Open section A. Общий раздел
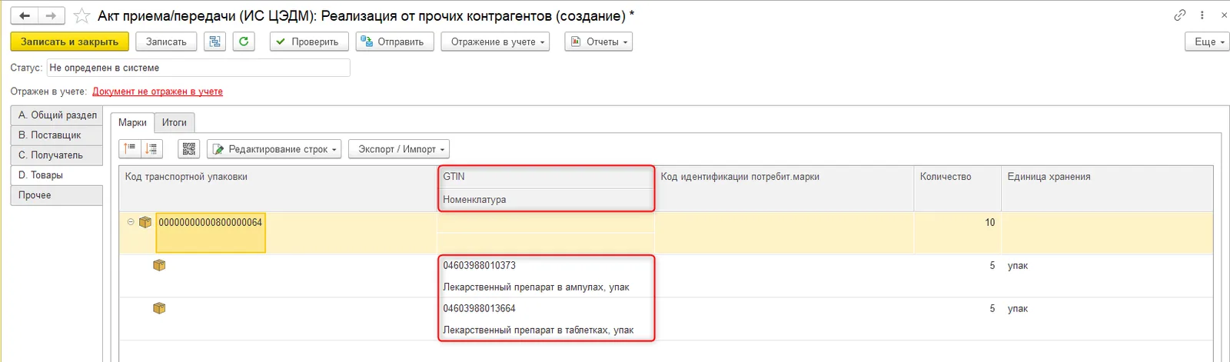Image resolution: width=1230 pixels, height=362 pixels. click(57, 115)
